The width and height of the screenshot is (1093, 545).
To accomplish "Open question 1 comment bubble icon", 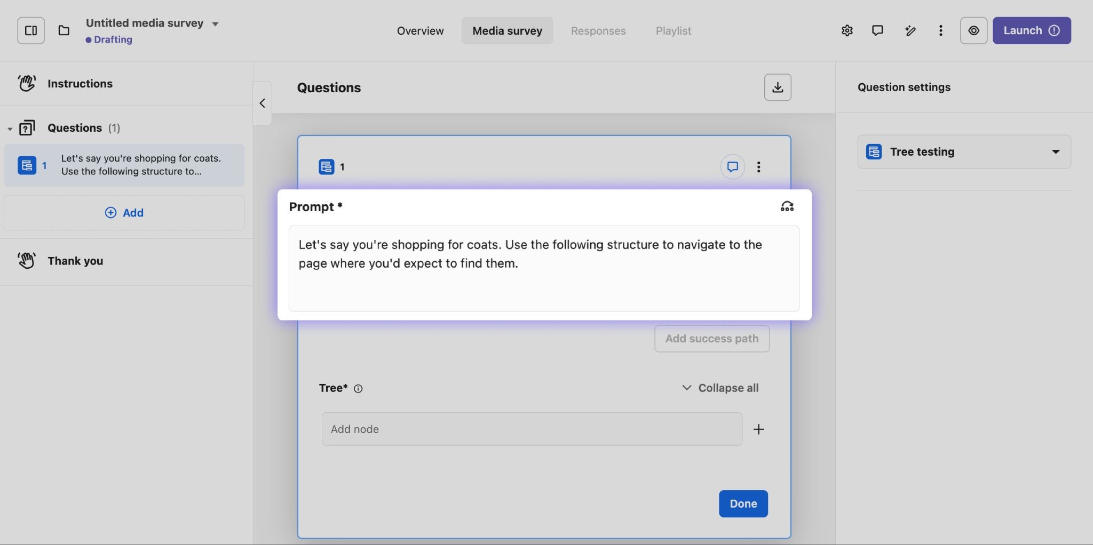I will click(732, 167).
